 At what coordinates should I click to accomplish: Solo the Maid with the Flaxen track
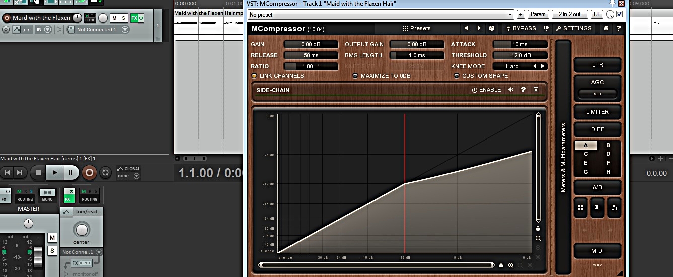(123, 18)
